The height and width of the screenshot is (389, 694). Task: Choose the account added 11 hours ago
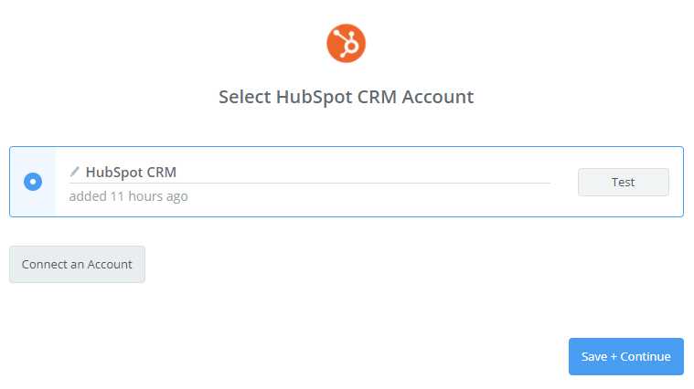coord(33,182)
